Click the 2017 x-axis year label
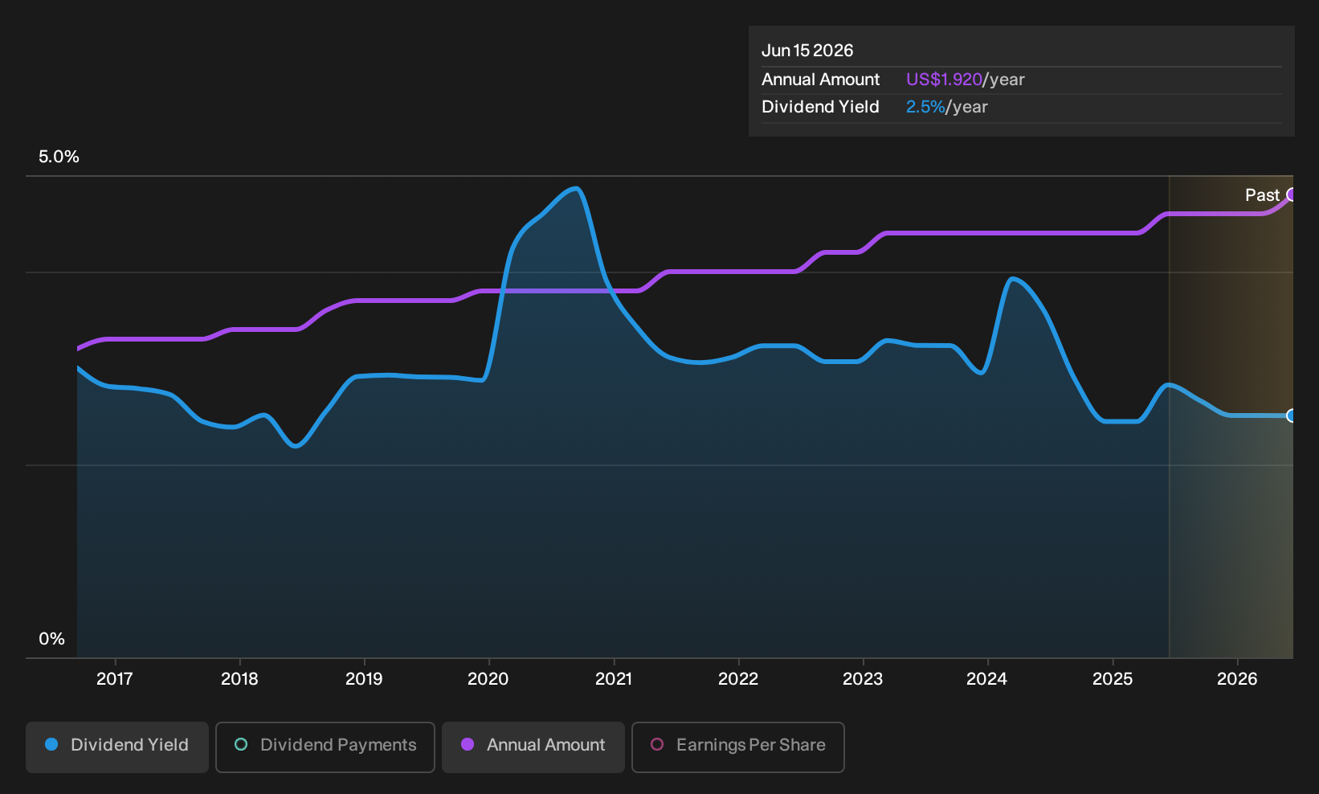This screenshot has width=1319, height=794. [115, 679]
